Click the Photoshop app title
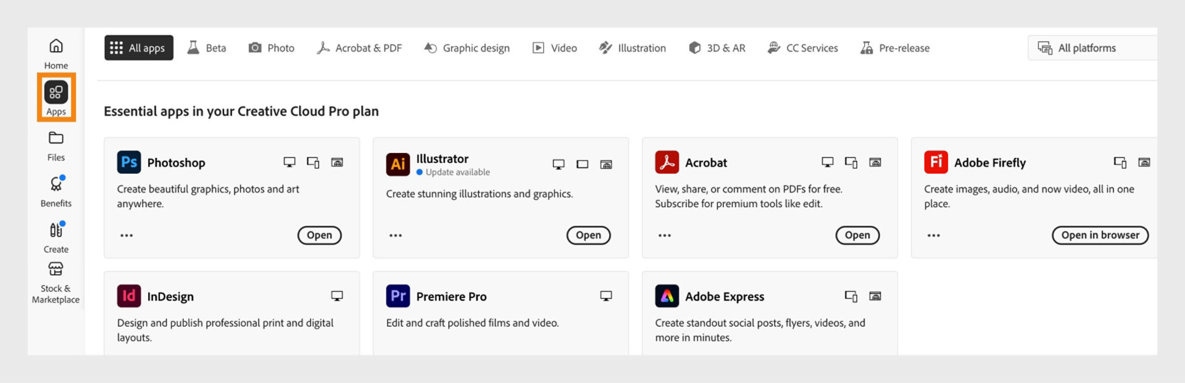Screen dimensions: 1185x383 [176, 163]
